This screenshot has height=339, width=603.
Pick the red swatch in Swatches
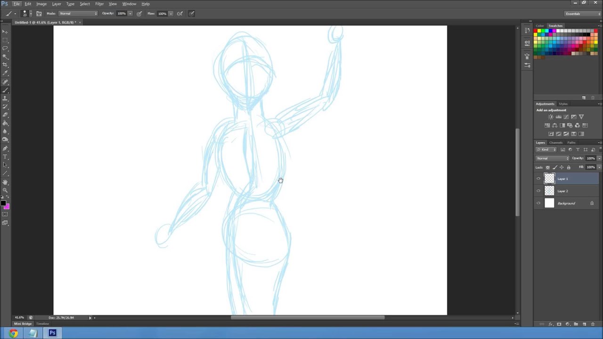coord(536,31)
